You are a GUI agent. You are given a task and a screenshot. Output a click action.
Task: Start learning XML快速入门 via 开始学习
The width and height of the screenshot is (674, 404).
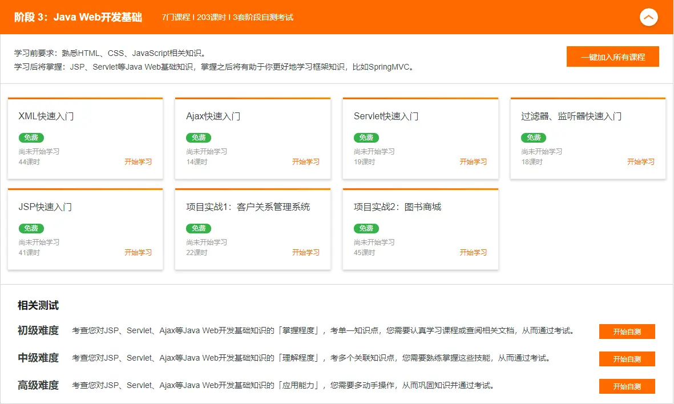pyautogui.click(x=138, y=161)
